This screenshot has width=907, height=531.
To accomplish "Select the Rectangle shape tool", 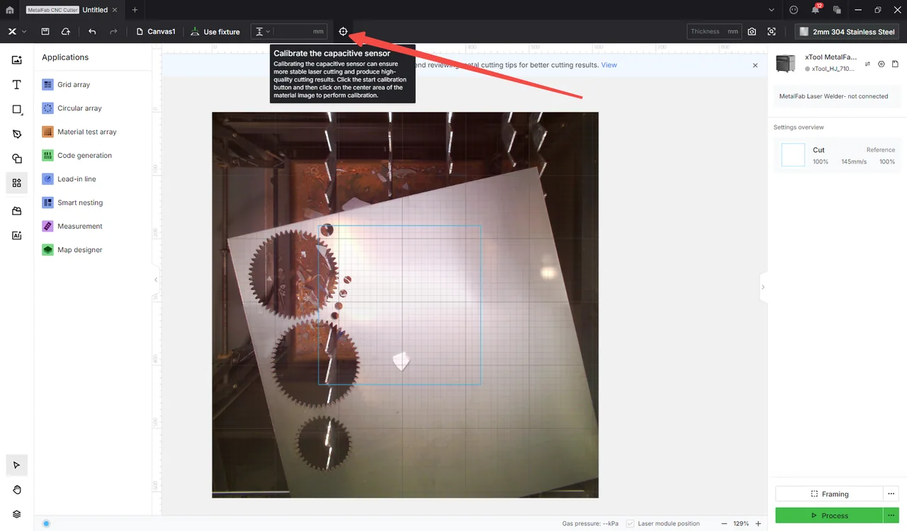I will [x=17, y=110].
